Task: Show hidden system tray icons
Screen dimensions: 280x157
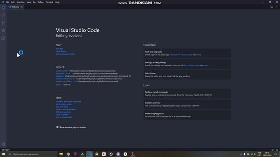Action: click(241, 154)
